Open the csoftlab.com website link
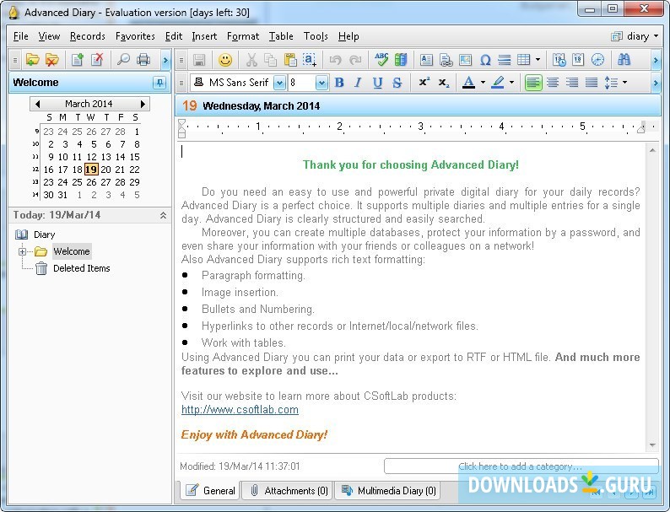Viewport: 670px width, 512px height. [x=240, y=409]
